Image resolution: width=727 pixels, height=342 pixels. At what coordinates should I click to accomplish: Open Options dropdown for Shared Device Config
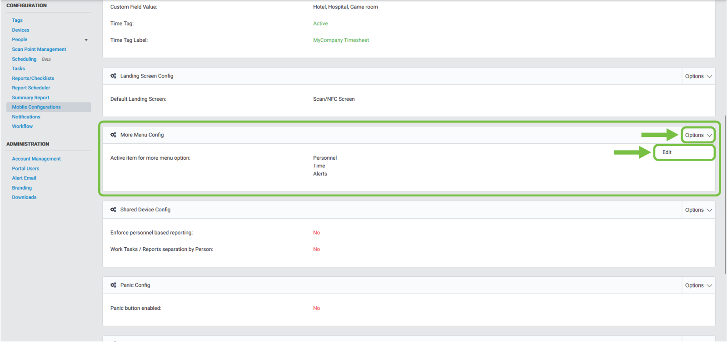(698, 210)
